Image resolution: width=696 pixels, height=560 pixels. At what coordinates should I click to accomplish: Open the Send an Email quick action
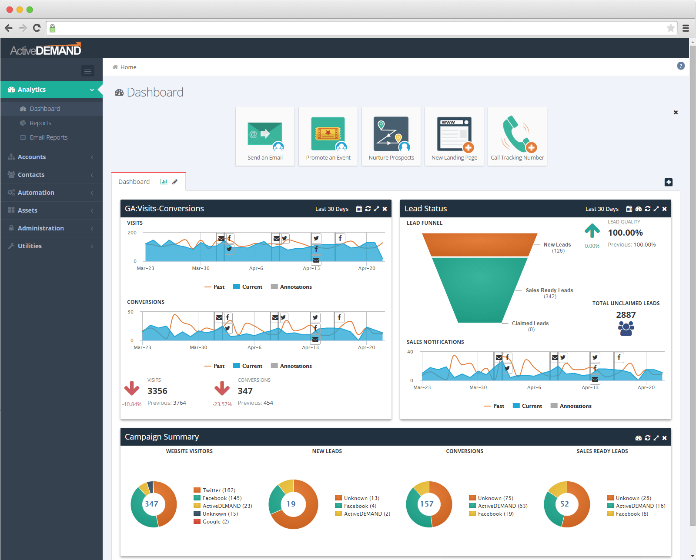coord(265,137)
